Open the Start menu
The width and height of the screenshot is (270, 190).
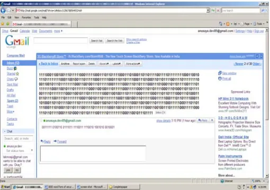5,187
